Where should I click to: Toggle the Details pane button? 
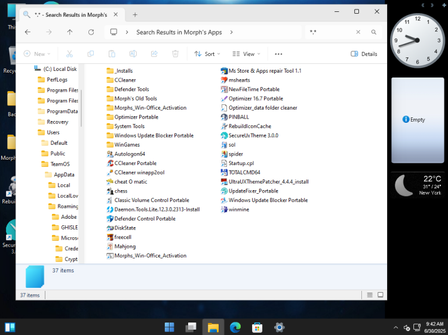point(364,54)
